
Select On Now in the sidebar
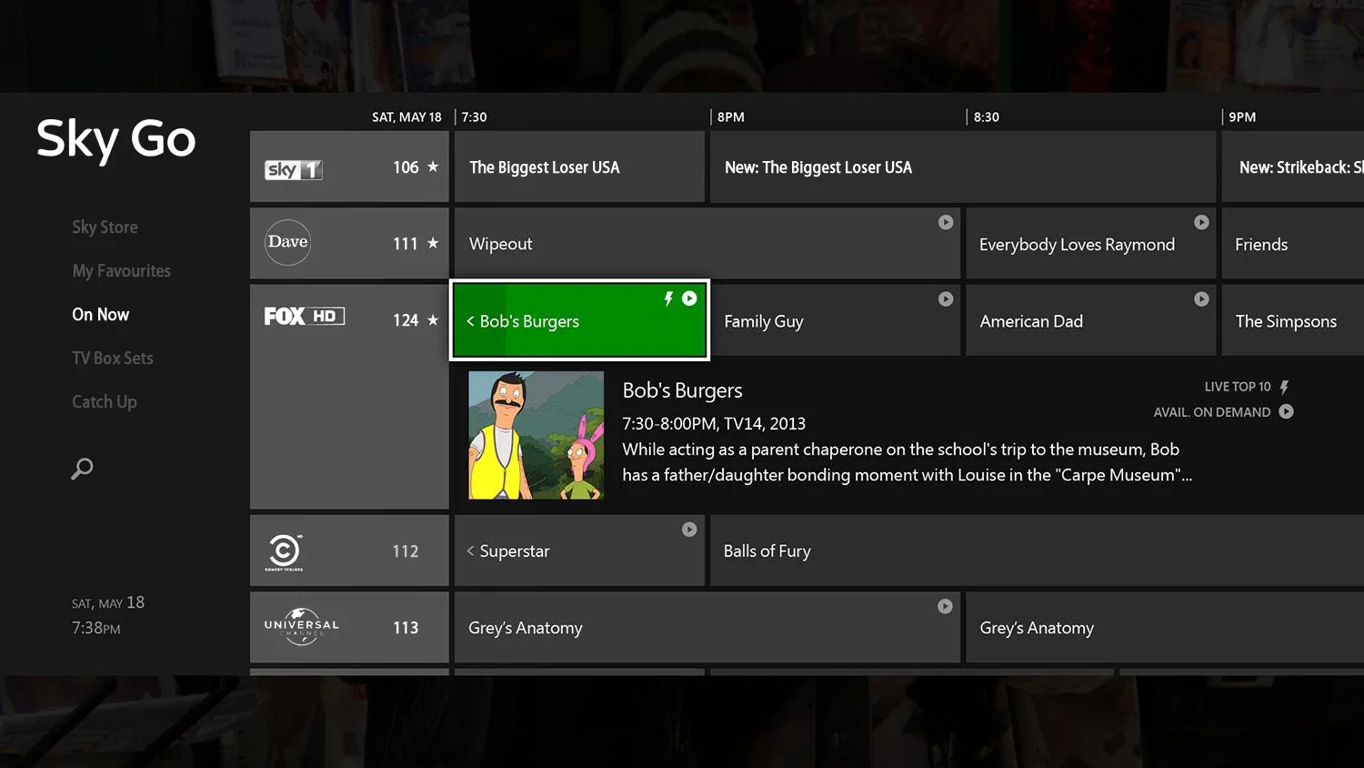tap(100, 315)
